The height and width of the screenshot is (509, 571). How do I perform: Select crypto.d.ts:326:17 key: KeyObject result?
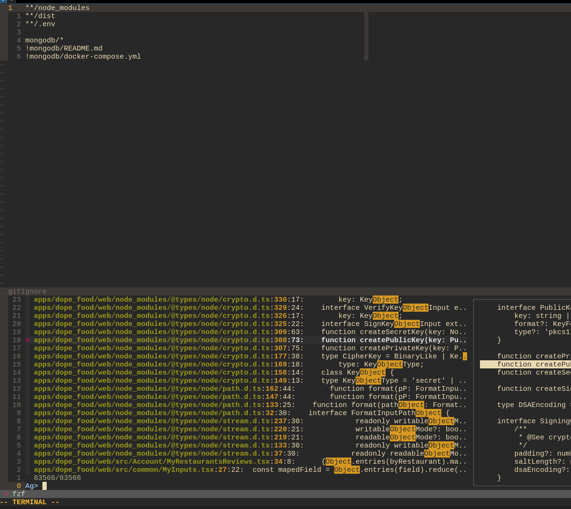click(250, 316)
